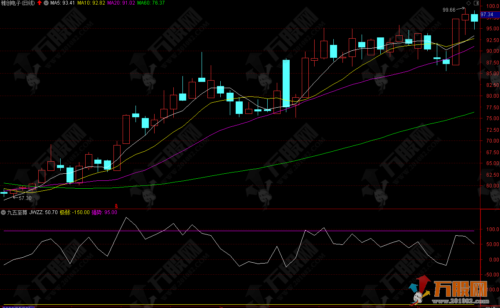Click the 极弱: -150.00 value
The width and height of the screenshot is (500, 308).
75,212
